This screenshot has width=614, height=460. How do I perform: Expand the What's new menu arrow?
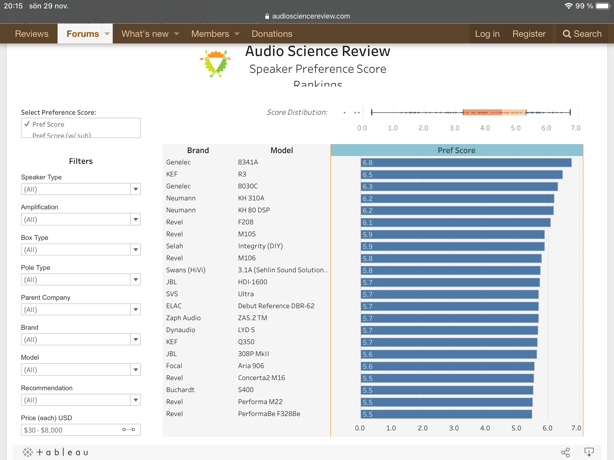pyautogui.click(x=177, y=34)
